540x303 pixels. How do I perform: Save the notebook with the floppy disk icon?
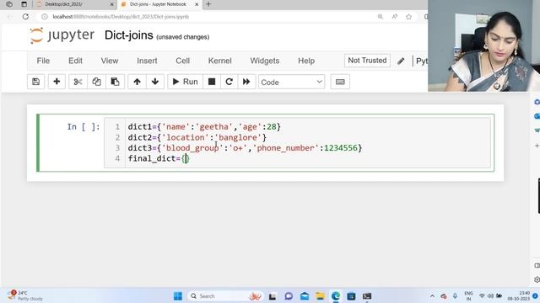35,82
